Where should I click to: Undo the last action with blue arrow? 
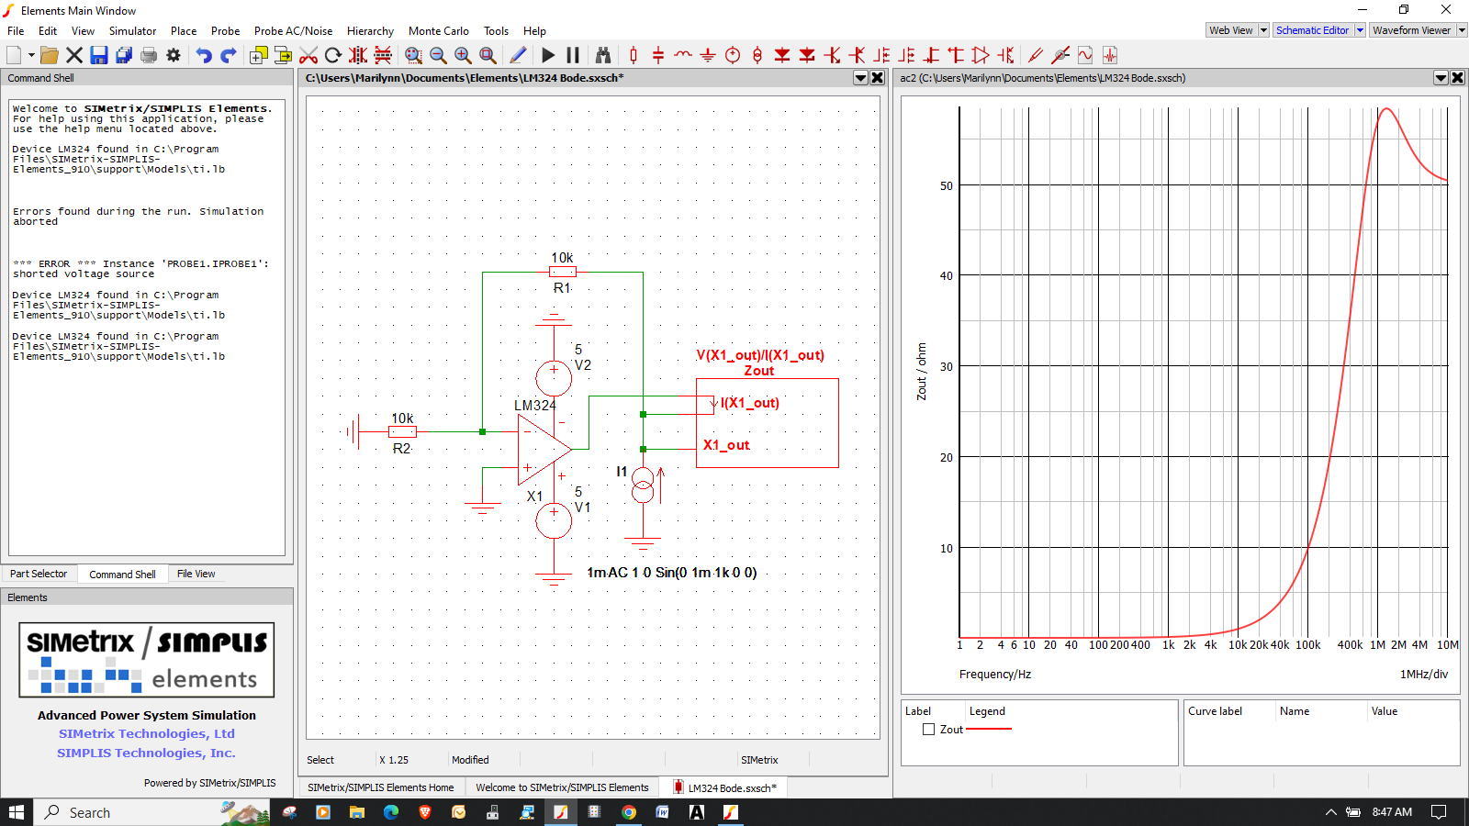click(204, 55)
